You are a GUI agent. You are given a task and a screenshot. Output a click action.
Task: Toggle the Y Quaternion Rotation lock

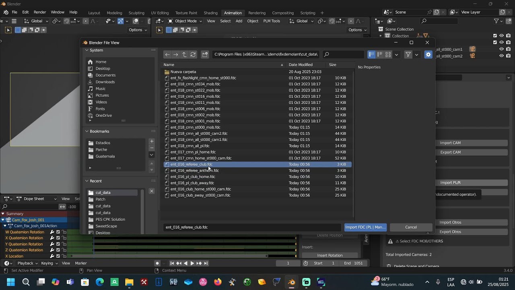coord(64,244)
